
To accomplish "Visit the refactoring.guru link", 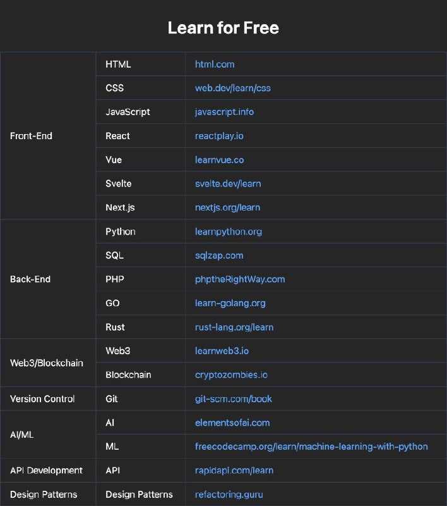I will coord(229,495).
